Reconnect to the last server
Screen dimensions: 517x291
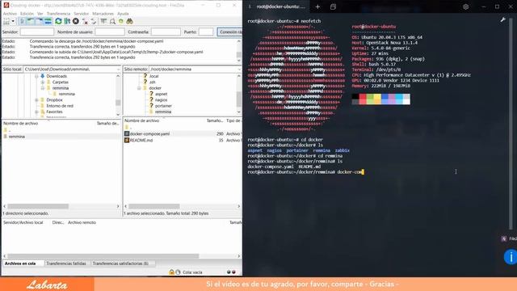tap(94, 22)
